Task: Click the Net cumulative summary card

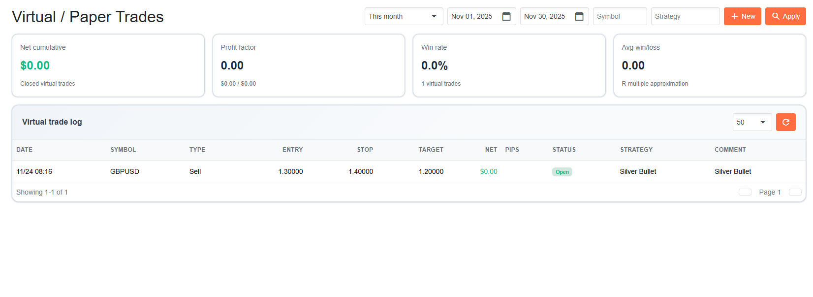Action: pos(108,66)
